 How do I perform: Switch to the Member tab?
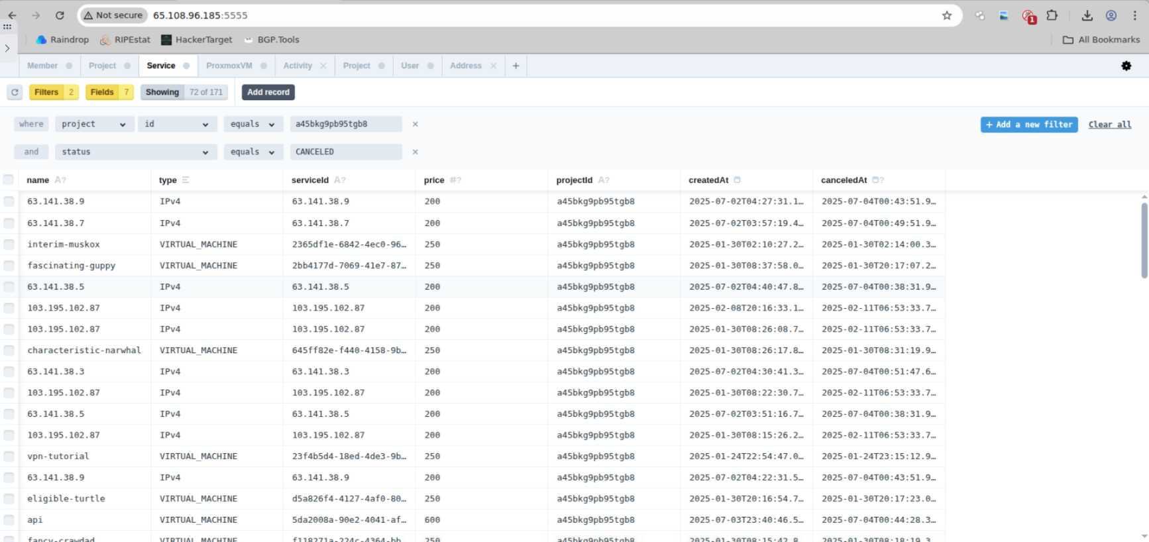coord(42,66)
